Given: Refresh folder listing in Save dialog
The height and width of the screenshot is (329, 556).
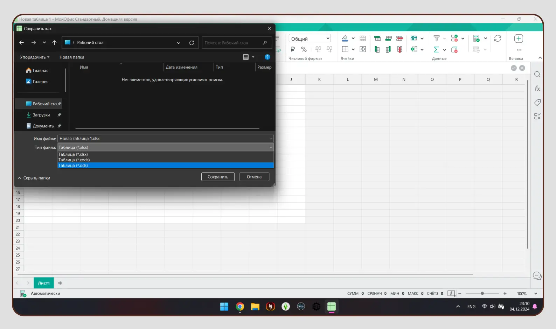Looking at the screenshot, I should pyautogui.click(x=192, y=43).
